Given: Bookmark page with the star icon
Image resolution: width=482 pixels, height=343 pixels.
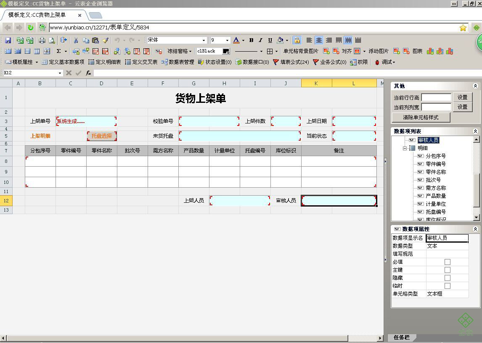Looking at the screenshot, I should (x=463, y=28).
